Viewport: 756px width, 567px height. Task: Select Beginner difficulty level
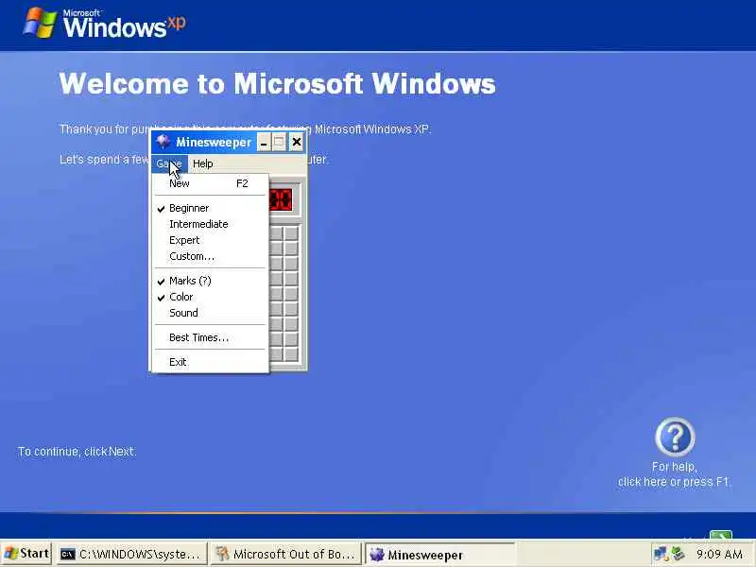pos(210,208)
